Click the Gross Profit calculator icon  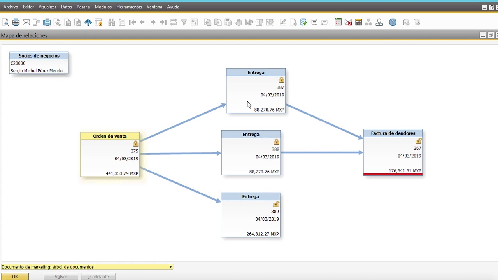click(x=228, y=22)
